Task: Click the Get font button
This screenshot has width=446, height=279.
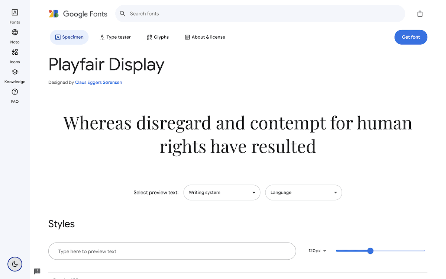Action: pos(411,37)
